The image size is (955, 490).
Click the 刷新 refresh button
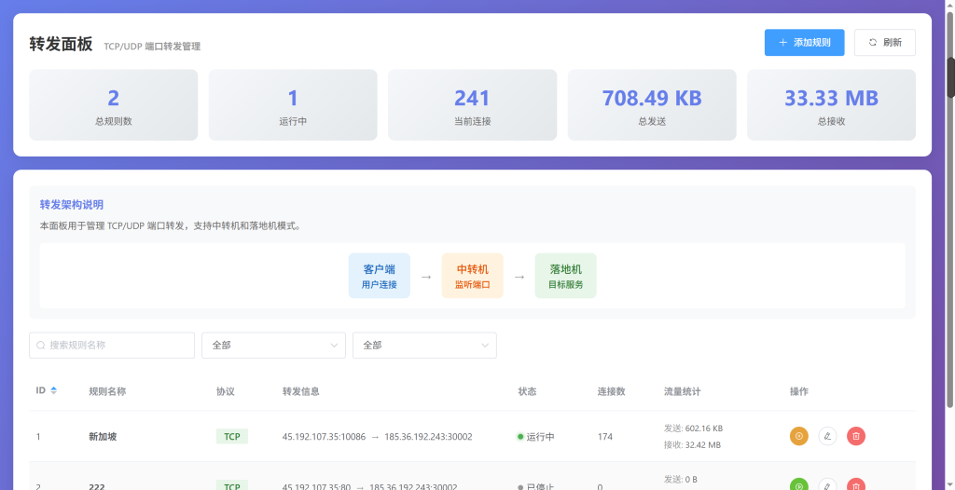pos(884,43)
